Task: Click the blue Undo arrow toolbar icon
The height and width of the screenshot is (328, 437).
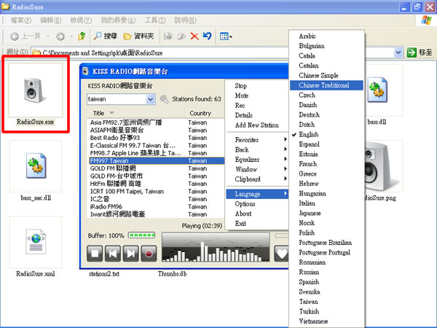Action: pos(208,36)
